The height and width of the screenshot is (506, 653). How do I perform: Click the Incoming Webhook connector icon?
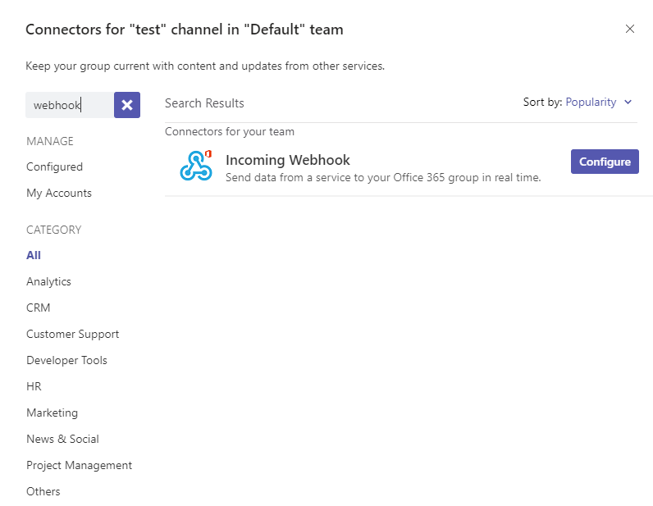tap(195, 166)
